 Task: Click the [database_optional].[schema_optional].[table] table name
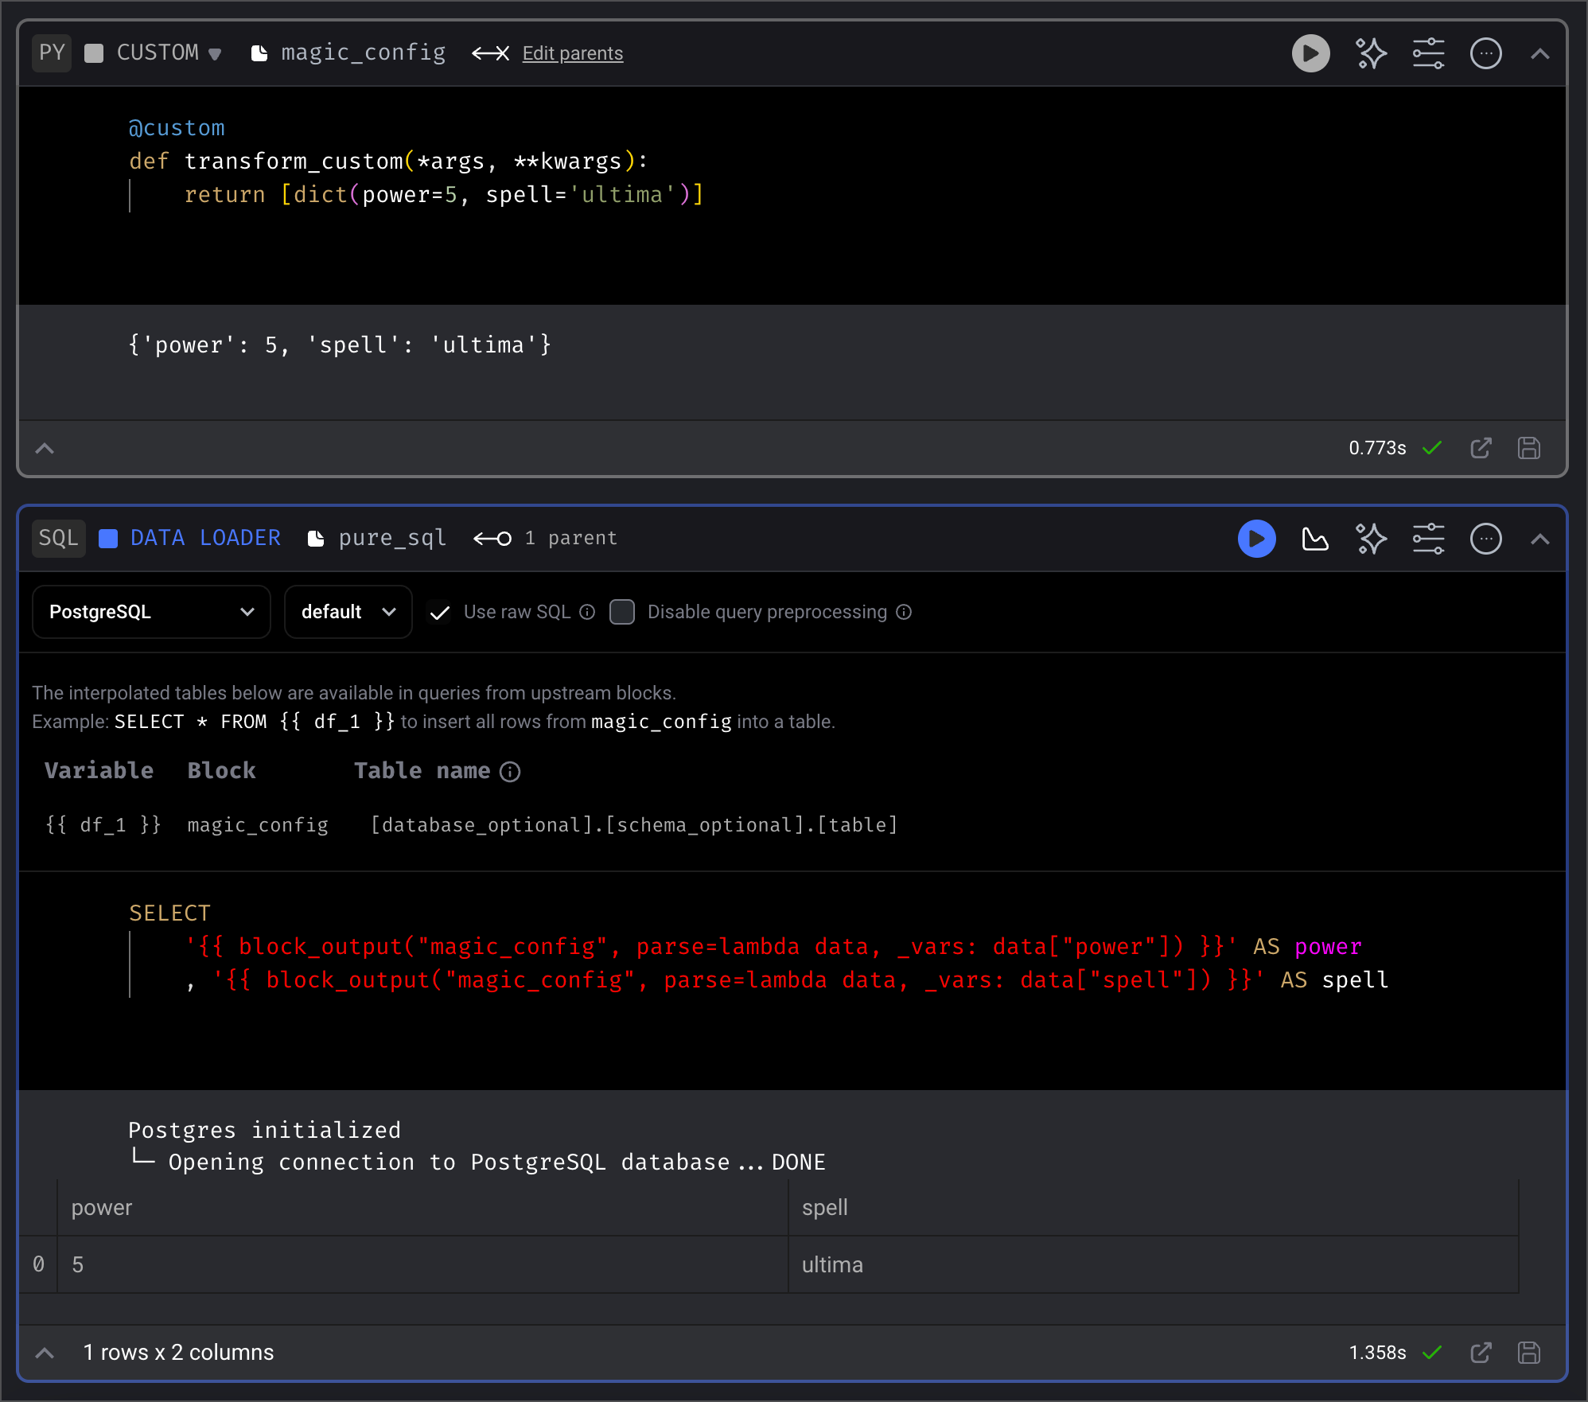pos(634,825)
